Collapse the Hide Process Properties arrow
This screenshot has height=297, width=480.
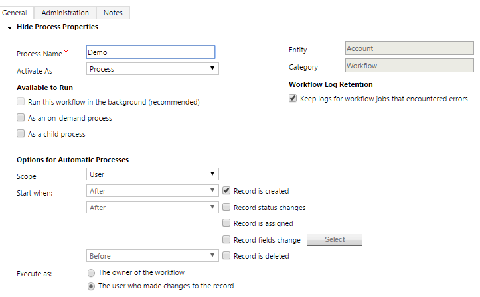click(9, 27)
